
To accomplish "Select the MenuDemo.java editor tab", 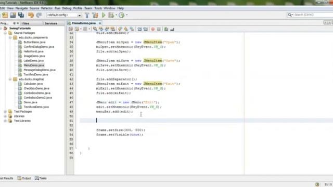I will pos(84,23).
